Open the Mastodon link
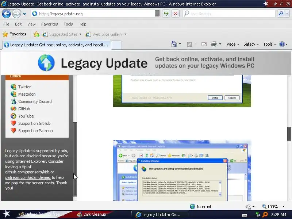292x219 pixels. [27, 94]
